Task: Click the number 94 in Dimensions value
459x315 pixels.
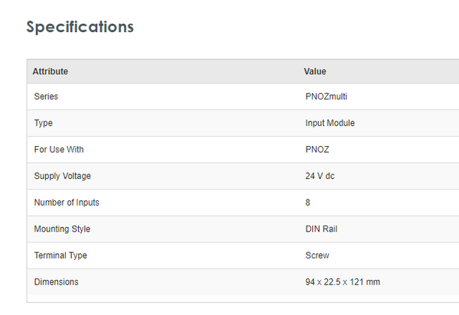Action: pyautogui.click(x=311, y=282)
